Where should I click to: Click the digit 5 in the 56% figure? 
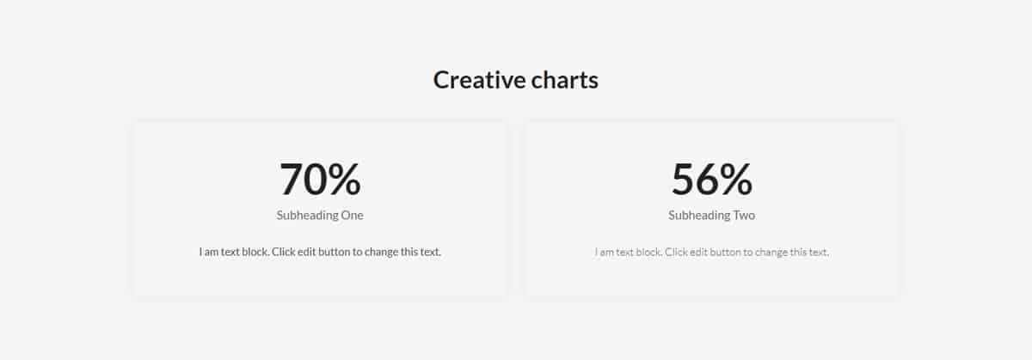683,180
